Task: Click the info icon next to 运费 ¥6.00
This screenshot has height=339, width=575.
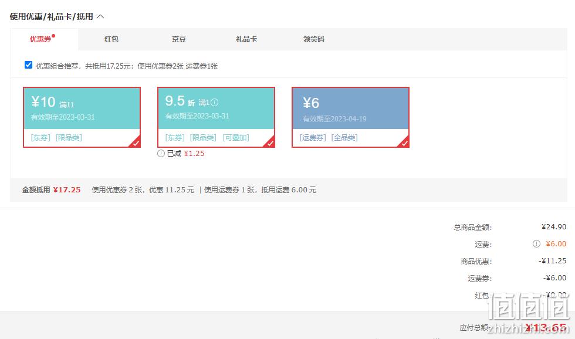Action: pyautogui.click(x=536, y=244)
